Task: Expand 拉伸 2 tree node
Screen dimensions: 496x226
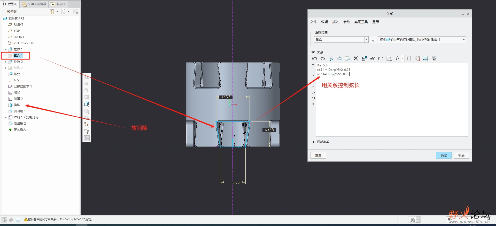Action: coord(5,62)
